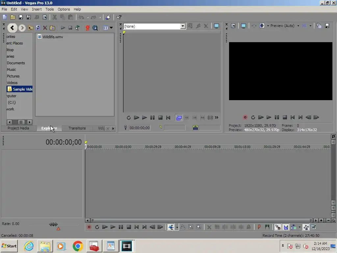This screenshot has width=337, height=253.
Task: Copy preview snapshot to clipboard icon
Action: click(319, 26)
